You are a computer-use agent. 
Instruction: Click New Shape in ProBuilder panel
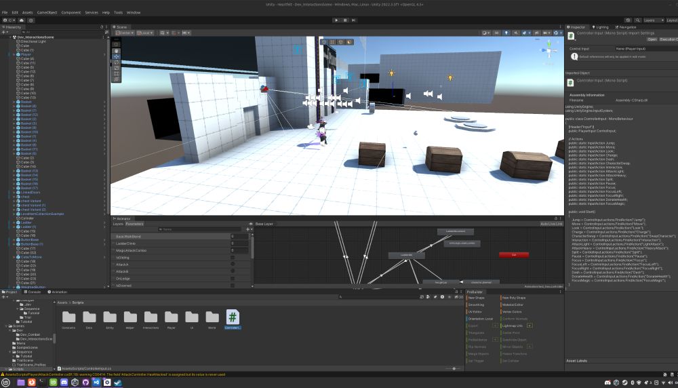click(476, 298)
